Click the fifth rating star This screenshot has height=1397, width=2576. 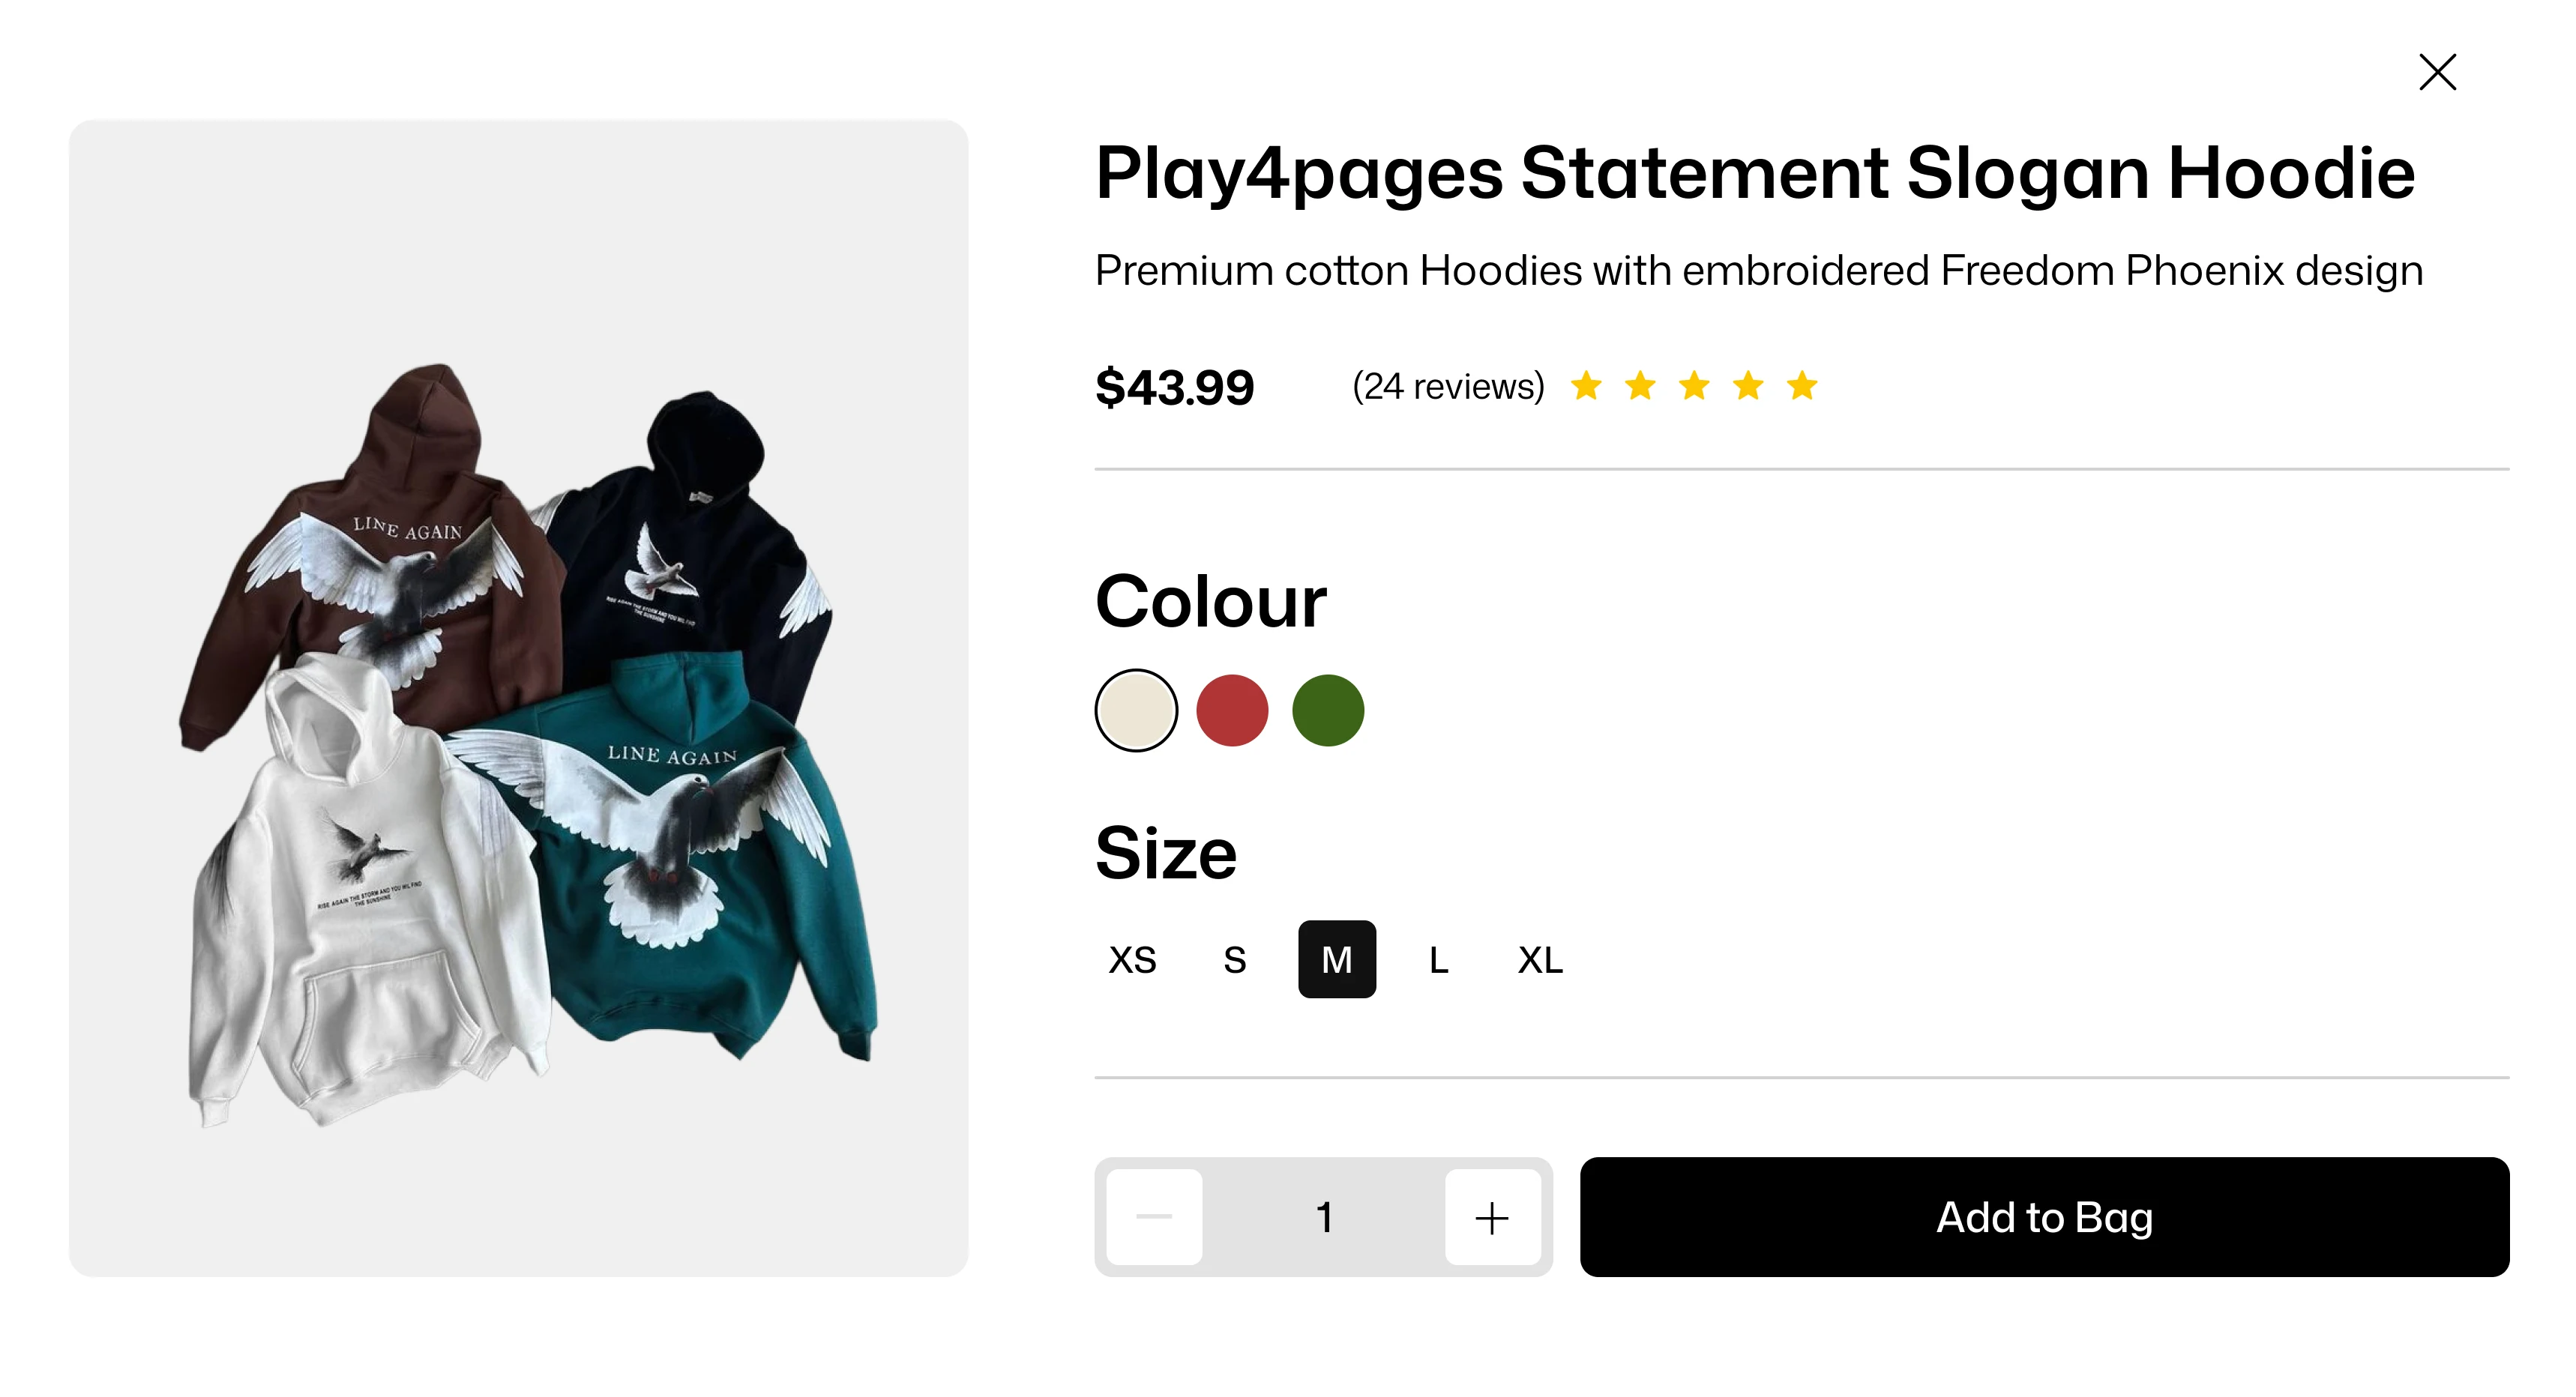coord(1802,386)
